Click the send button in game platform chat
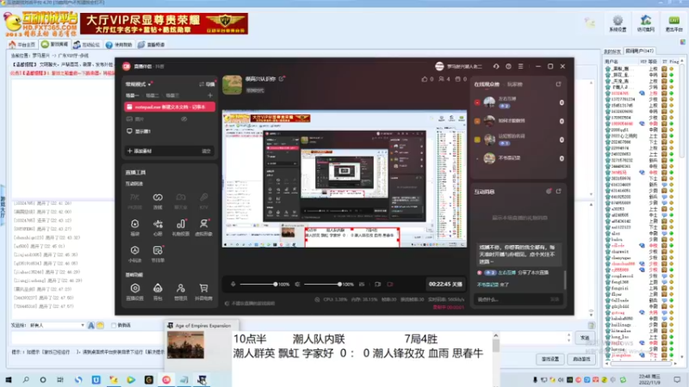Image resolution: width=689 pixels, height=387 pixels. 585,338
